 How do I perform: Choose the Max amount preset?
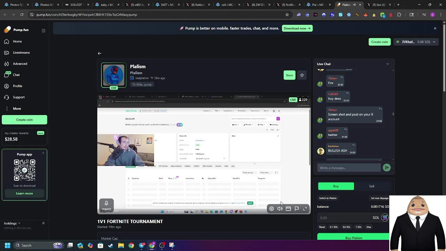[x=369, y=227]
